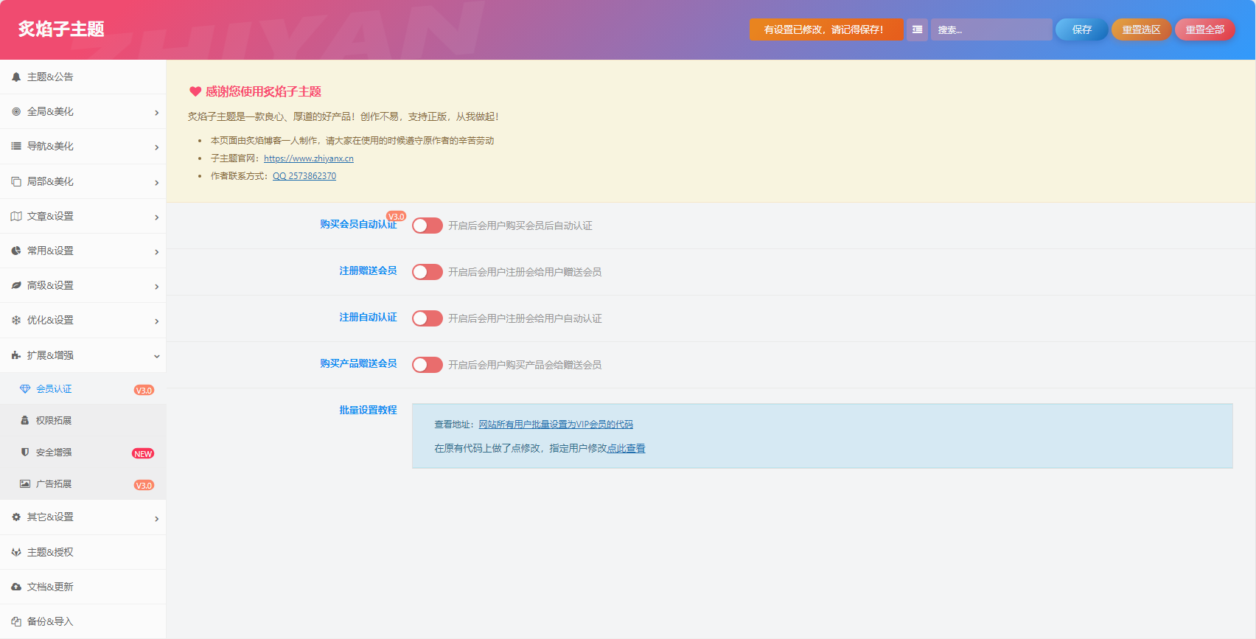Collapse 扩展&增强 with its chevron

pos(156,356)
